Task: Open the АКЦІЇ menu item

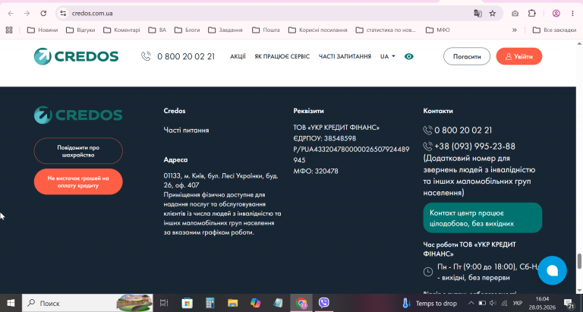Action: 238,56
